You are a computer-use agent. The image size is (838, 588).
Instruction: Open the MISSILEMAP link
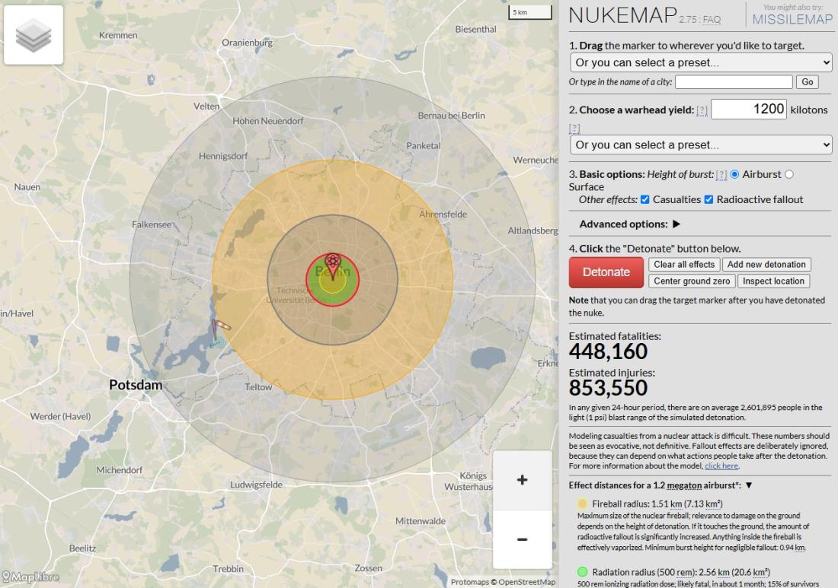point(792,20)
